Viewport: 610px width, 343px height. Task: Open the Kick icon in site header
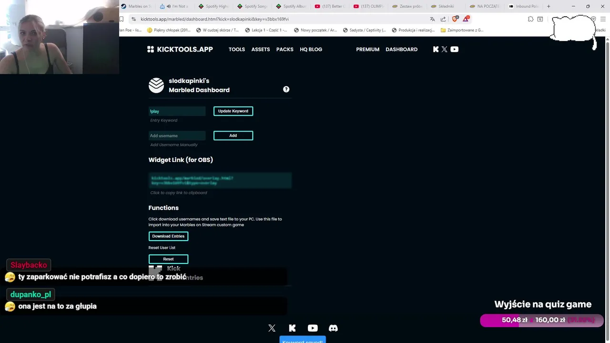point(436,49)
